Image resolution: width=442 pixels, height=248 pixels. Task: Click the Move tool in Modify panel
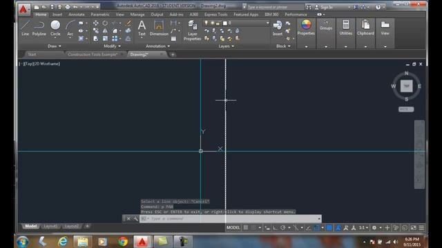[96, 23]
